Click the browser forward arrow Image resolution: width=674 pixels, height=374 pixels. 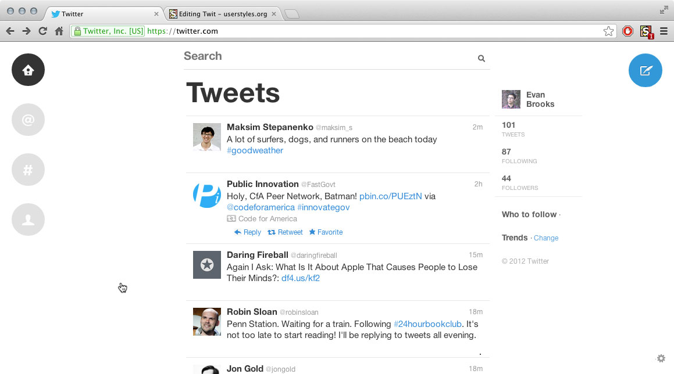pos(26,31)
